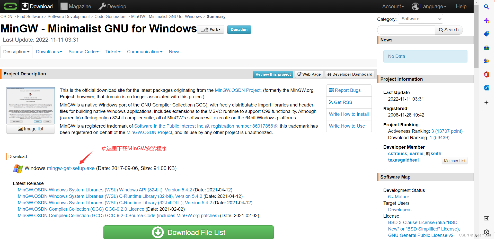Open the Download top navigation item

point(37,6)
